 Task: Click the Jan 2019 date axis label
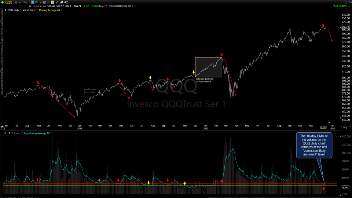click(80, 127)
